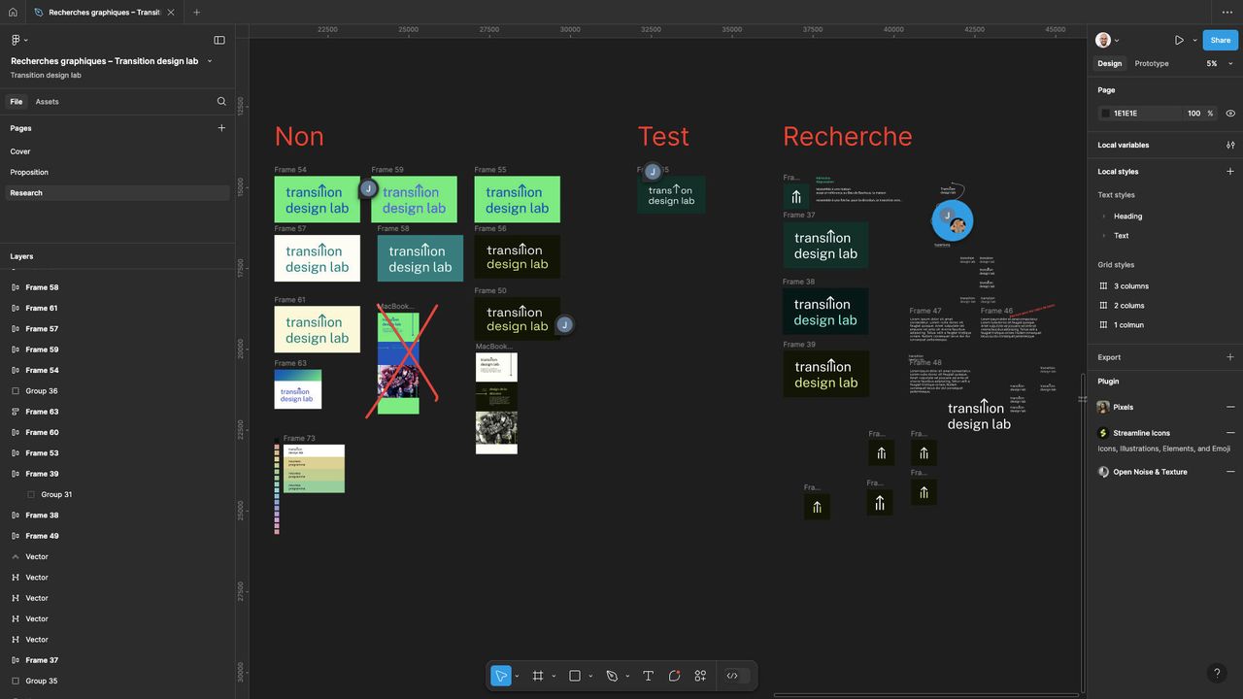Click the page background color swatch 1E1E1E
This screenshot has height=699, width=1243.
1105,114
